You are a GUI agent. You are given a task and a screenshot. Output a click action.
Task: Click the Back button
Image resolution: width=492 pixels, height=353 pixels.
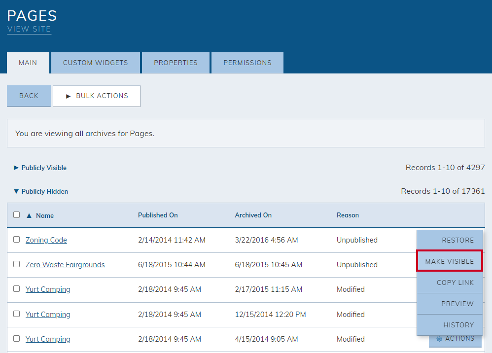coord(29,96)
